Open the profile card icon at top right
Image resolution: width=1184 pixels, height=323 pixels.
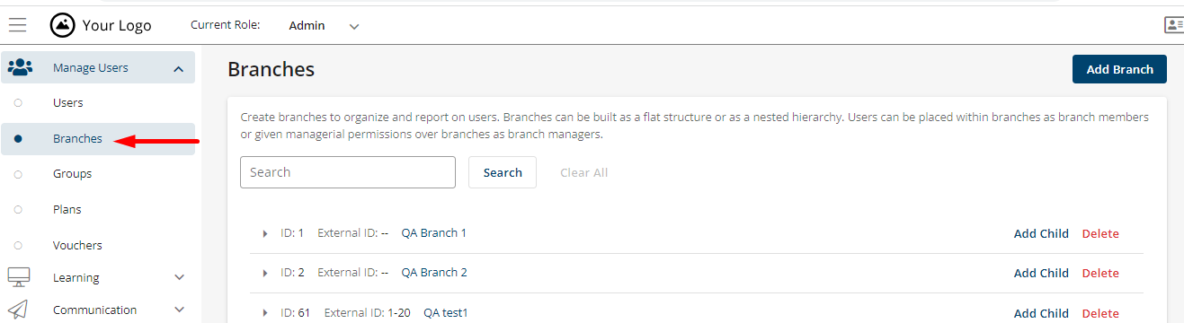click(1174, 25)
